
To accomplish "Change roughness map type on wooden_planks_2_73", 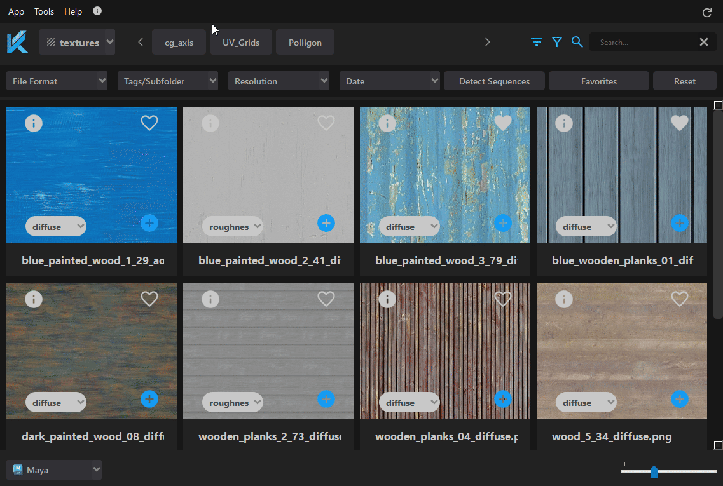I will coord(232,402).
